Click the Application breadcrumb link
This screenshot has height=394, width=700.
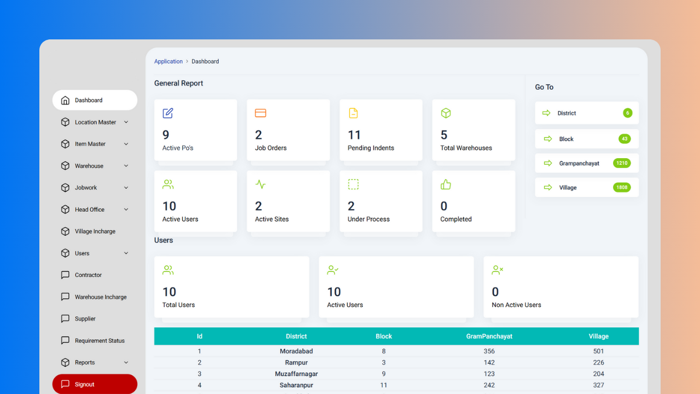click(x=168, y=61)
